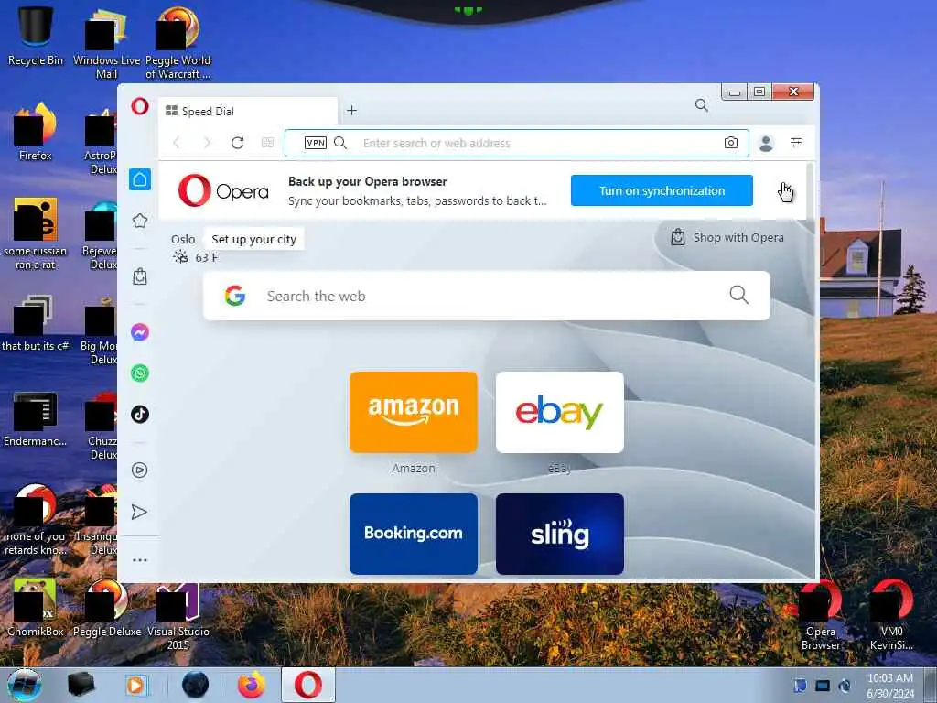The width and height of the screenshot is (937, 703).
Task: Select the VM0 KevinSi... desktop icon
Action: point(891,616)
